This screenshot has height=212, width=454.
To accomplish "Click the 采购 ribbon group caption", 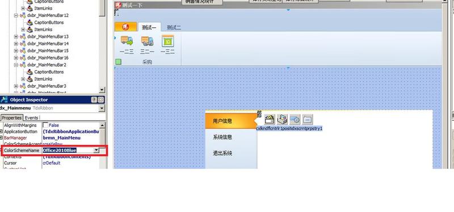I will tap(147, 62).
